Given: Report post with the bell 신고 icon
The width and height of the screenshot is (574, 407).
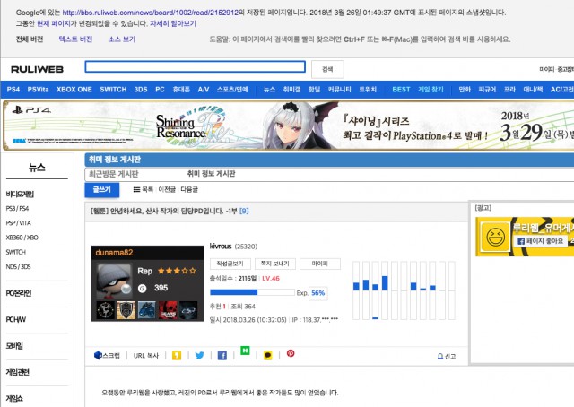Looking at the screenshot, I should [x=447, y=356].
